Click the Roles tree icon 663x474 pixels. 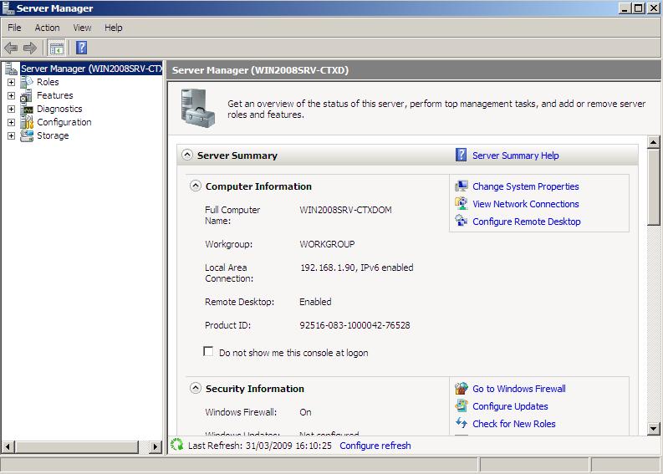27,82
